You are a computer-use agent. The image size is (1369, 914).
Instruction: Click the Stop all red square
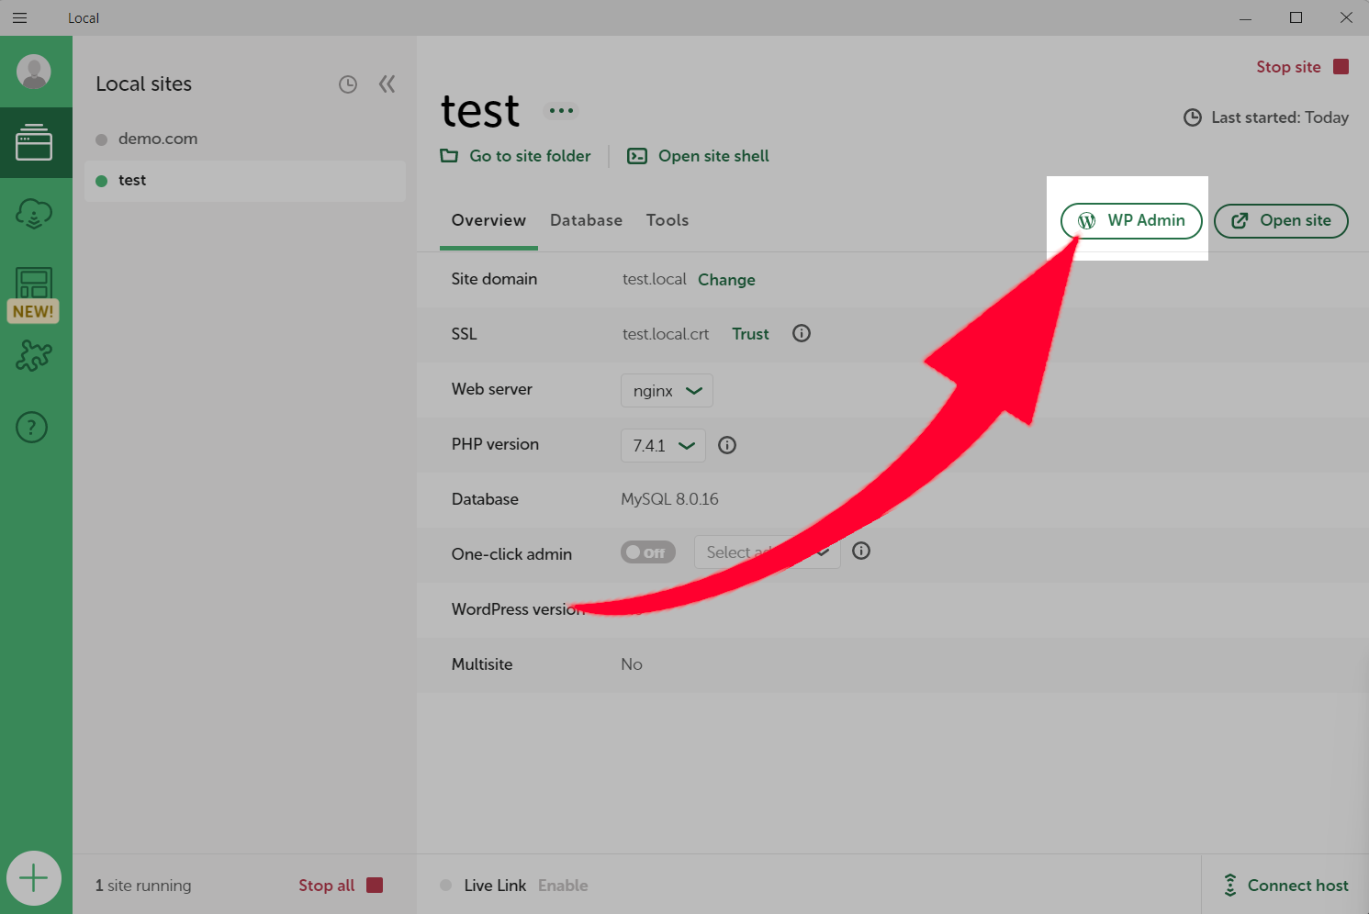point(375,885)
